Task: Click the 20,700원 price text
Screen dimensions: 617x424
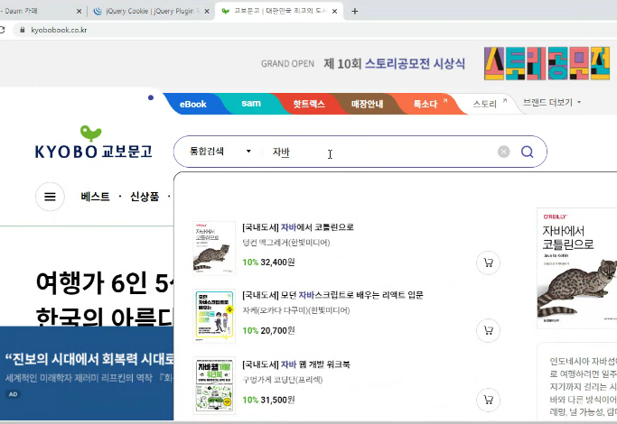Action: (277, 330)
